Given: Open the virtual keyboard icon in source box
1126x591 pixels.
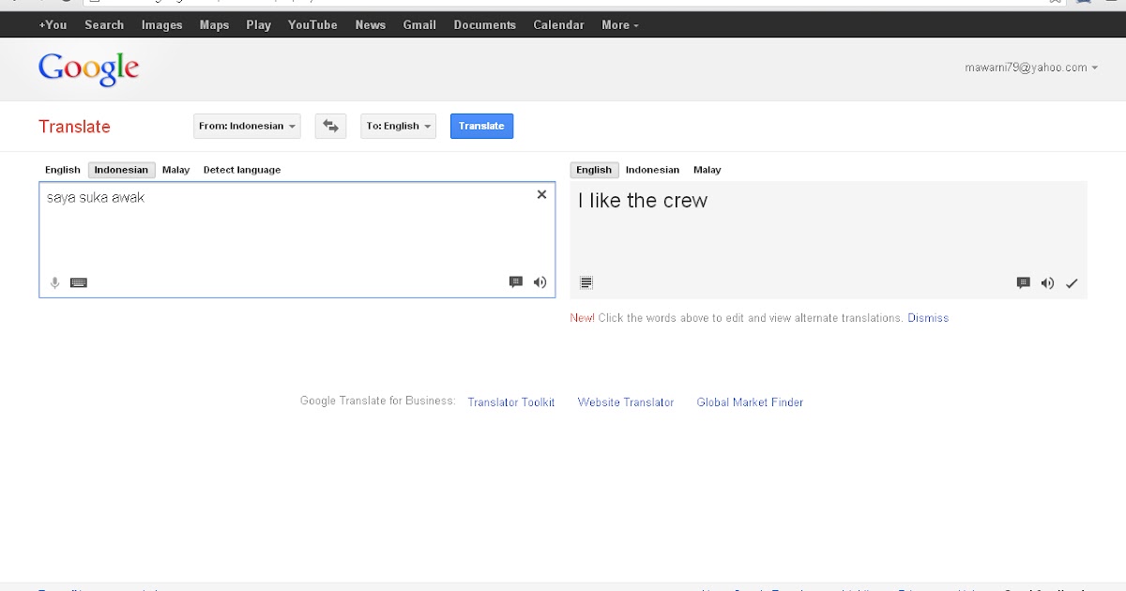Looking at the screenshot, I should click(79, 282).
